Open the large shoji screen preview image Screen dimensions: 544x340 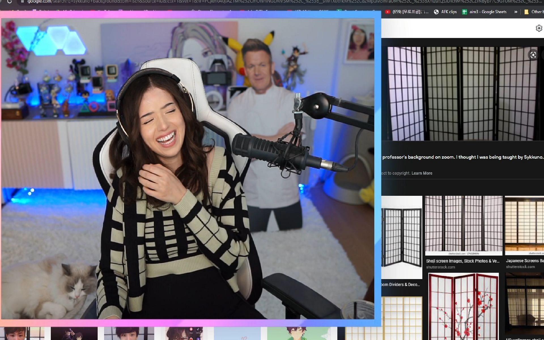462,94
